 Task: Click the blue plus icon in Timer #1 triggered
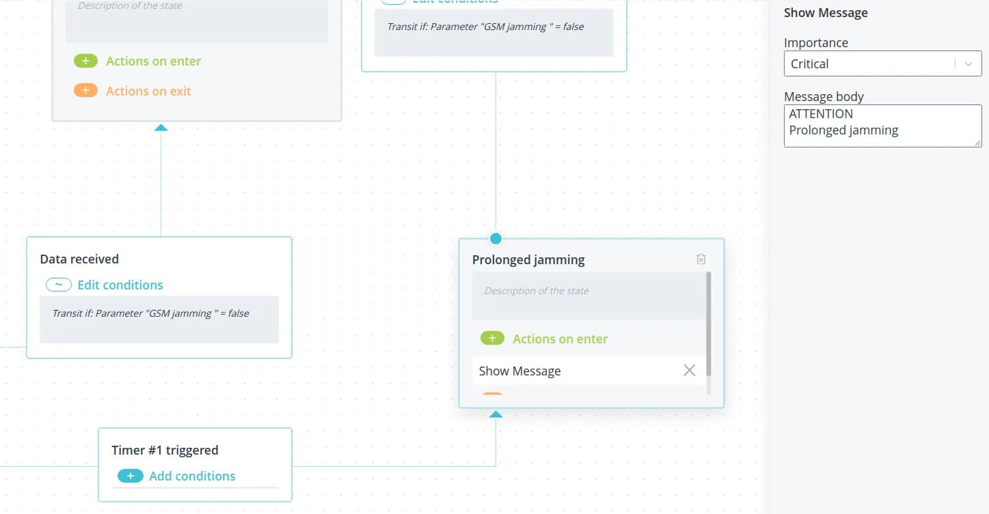click(130, 476)
